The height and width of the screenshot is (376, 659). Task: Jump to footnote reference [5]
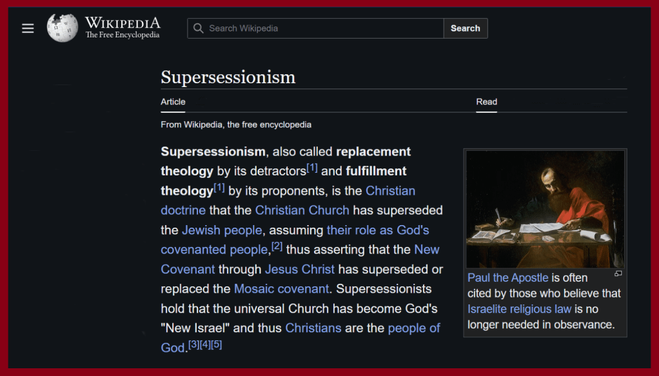coord(216,344)
